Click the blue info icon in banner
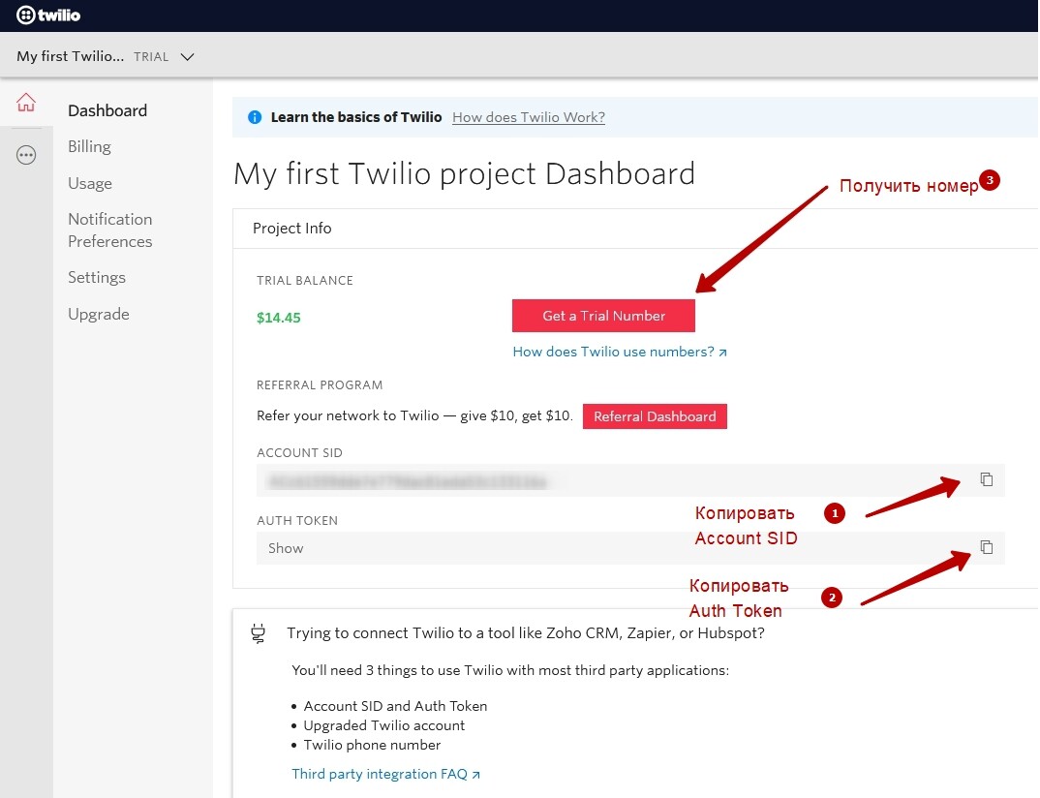 tap(255, 117)
